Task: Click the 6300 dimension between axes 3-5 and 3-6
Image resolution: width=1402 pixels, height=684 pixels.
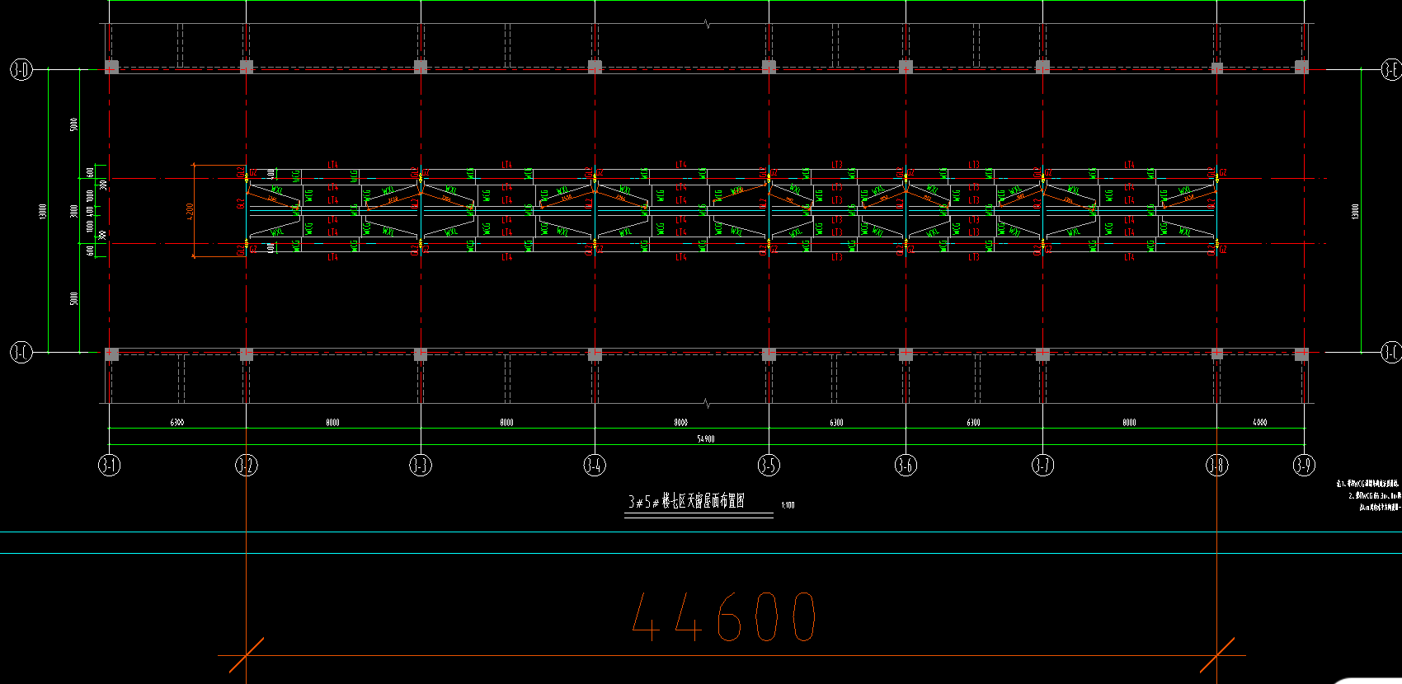Action: click(836, 422)
